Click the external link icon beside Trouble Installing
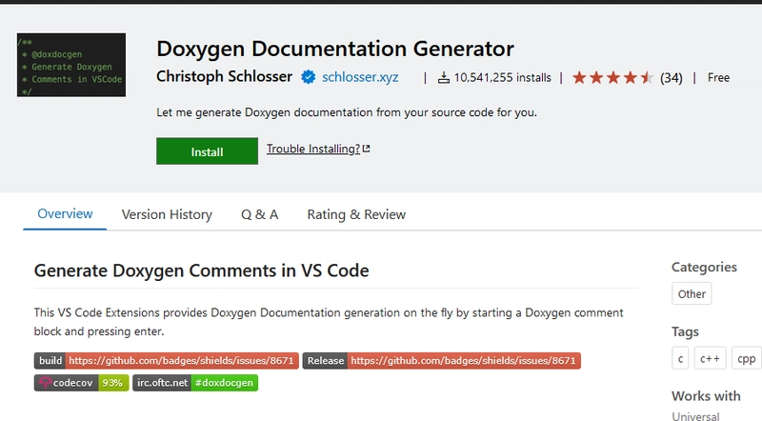This screenshot has height=421, width=762. coord(367,150)
